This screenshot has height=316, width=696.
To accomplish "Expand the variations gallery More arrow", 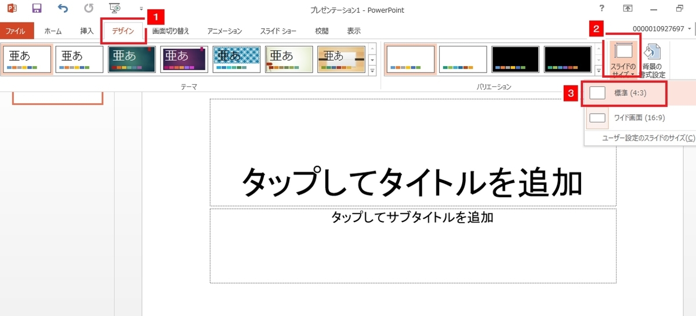I will pyautogui.click(x=599, y=70).
